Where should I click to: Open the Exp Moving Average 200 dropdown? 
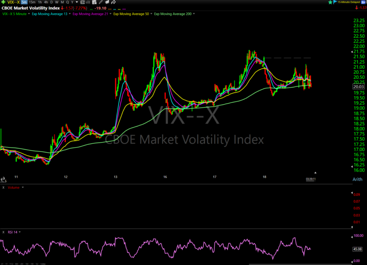pos(194,14)
